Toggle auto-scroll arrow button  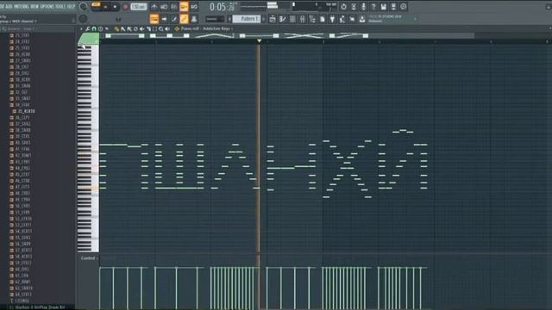click(x=164, y=19)
